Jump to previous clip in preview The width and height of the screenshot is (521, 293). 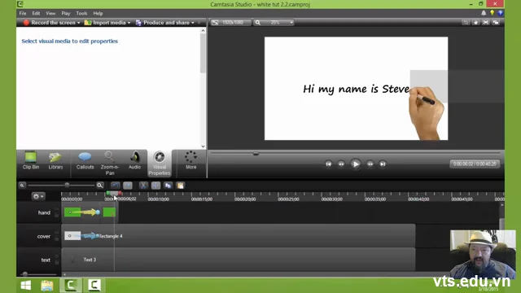(x=329, y=164)
